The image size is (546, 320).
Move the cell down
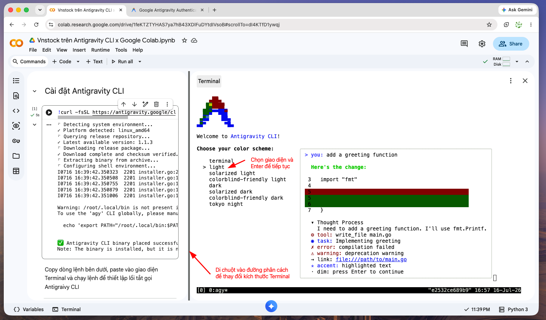134,104
